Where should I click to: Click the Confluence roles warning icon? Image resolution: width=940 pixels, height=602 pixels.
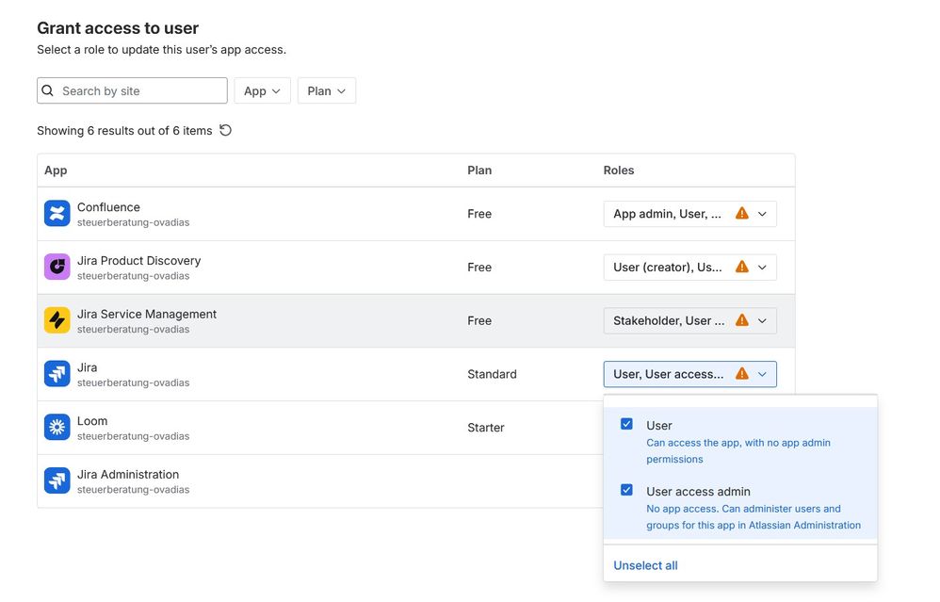[742, 214]
